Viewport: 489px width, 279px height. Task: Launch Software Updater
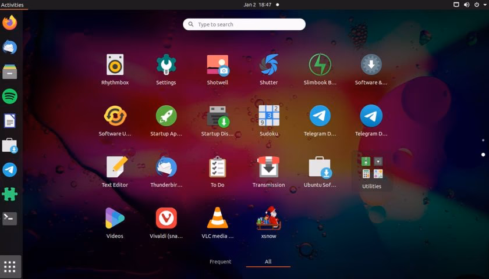coord(115,116)
